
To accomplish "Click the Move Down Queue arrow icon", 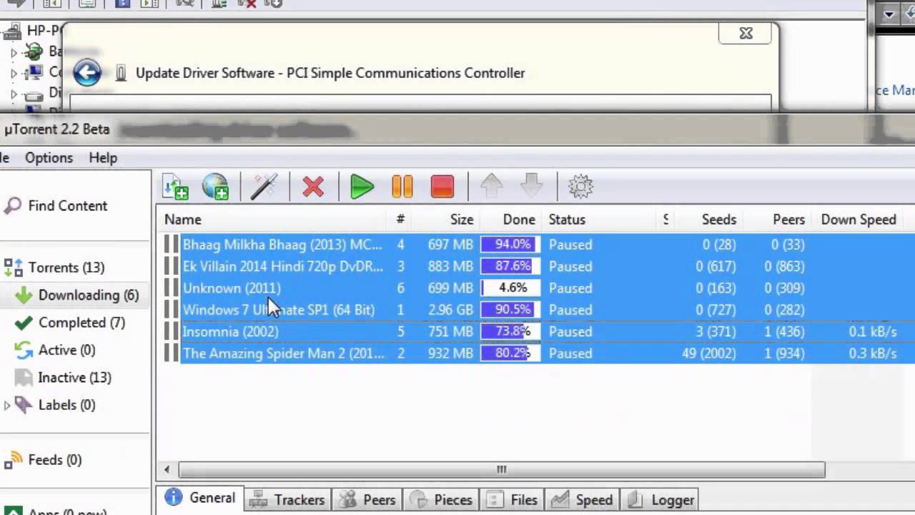I will pyautogui.click(x=532, y=187).
